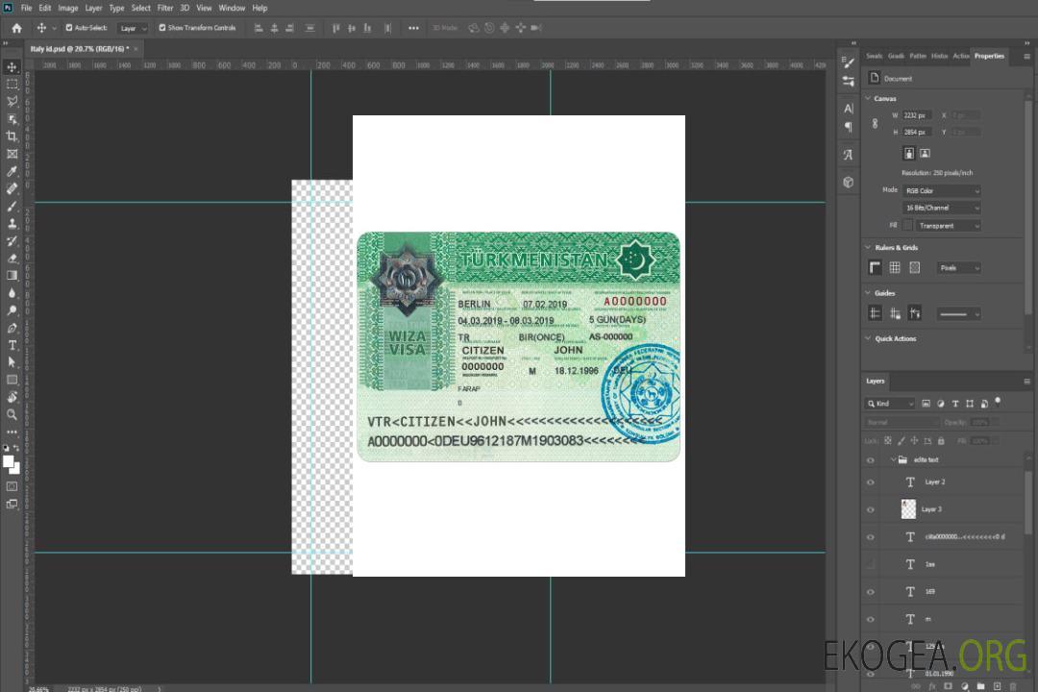
Task: Open the guide line style dropdown
Action: tap(958, 314)
